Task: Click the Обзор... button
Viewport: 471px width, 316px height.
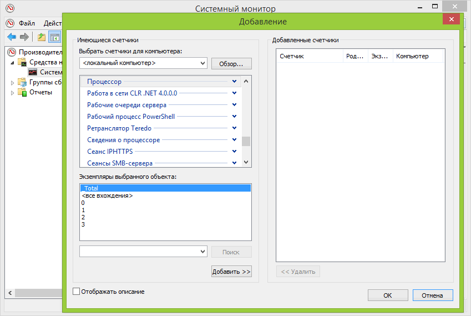Action: point(231,63)
